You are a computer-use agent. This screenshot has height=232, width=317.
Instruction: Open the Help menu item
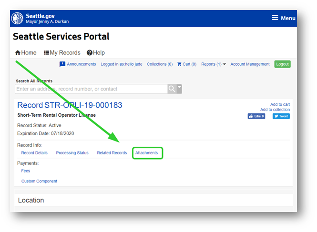[95, 53]
